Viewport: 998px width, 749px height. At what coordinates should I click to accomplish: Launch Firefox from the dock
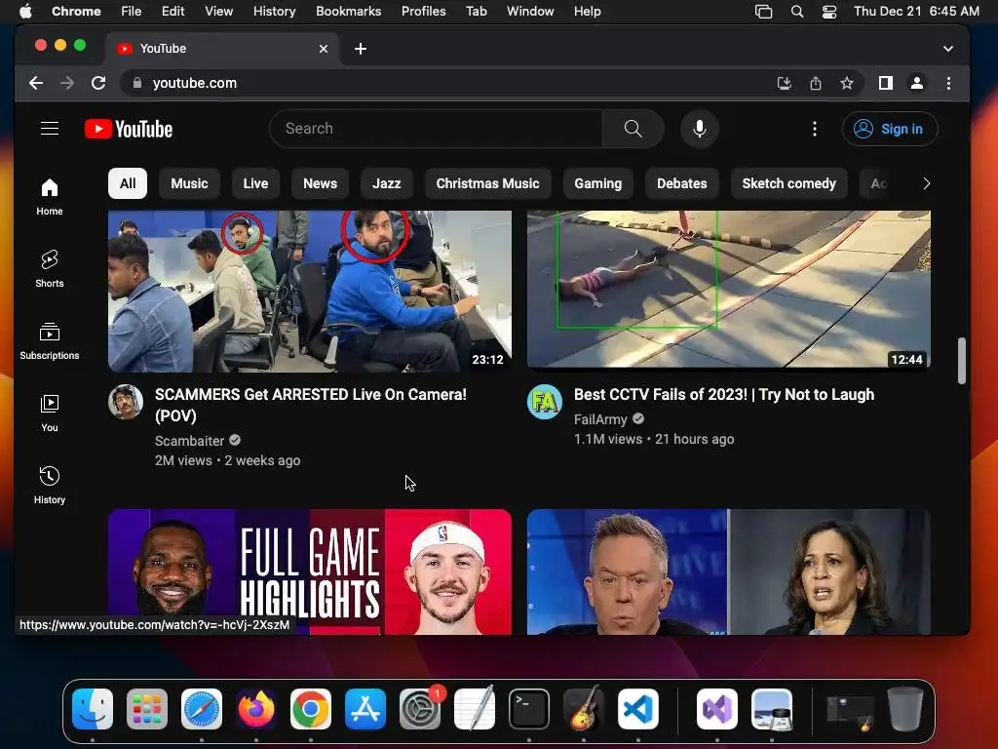point(256,709)
